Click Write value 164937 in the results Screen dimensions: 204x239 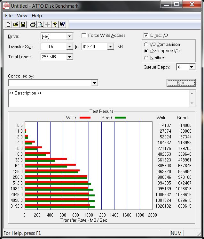164,143
